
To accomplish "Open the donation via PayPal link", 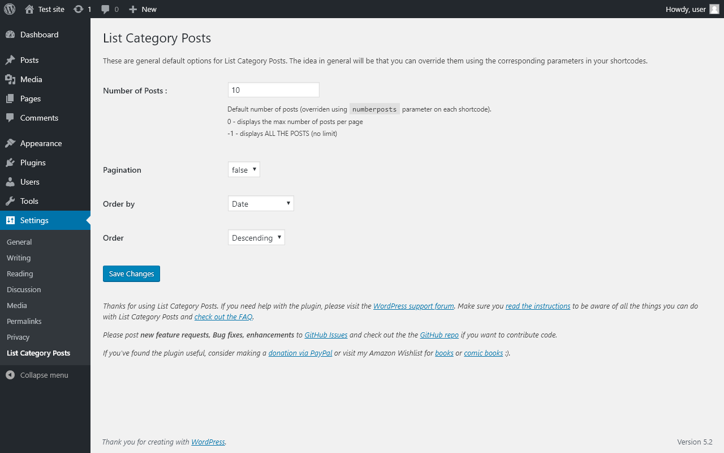I will (300, 353).
